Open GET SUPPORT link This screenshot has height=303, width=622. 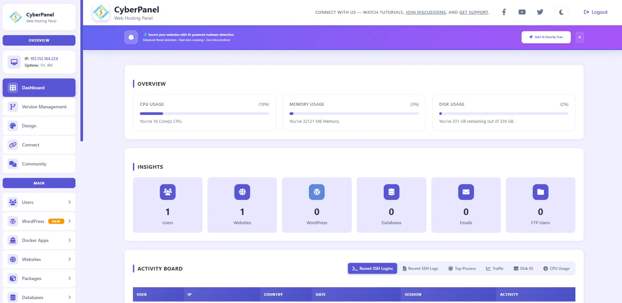point(474,12)
